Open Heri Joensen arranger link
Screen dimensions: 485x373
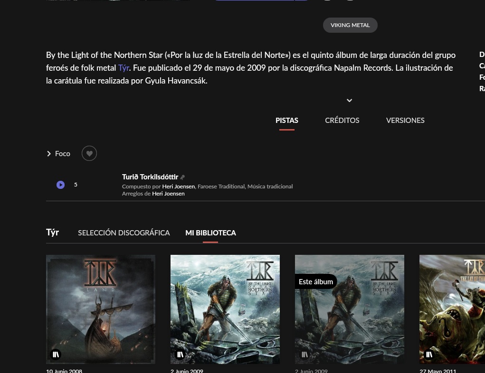click(168, 194)
